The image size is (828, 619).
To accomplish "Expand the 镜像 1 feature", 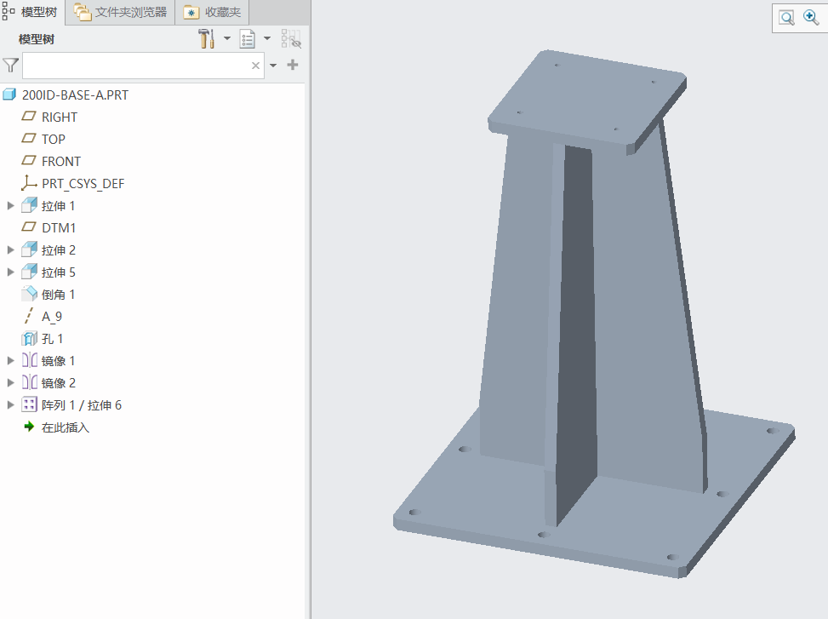I will pyautogui.click(x=10, y=361).
